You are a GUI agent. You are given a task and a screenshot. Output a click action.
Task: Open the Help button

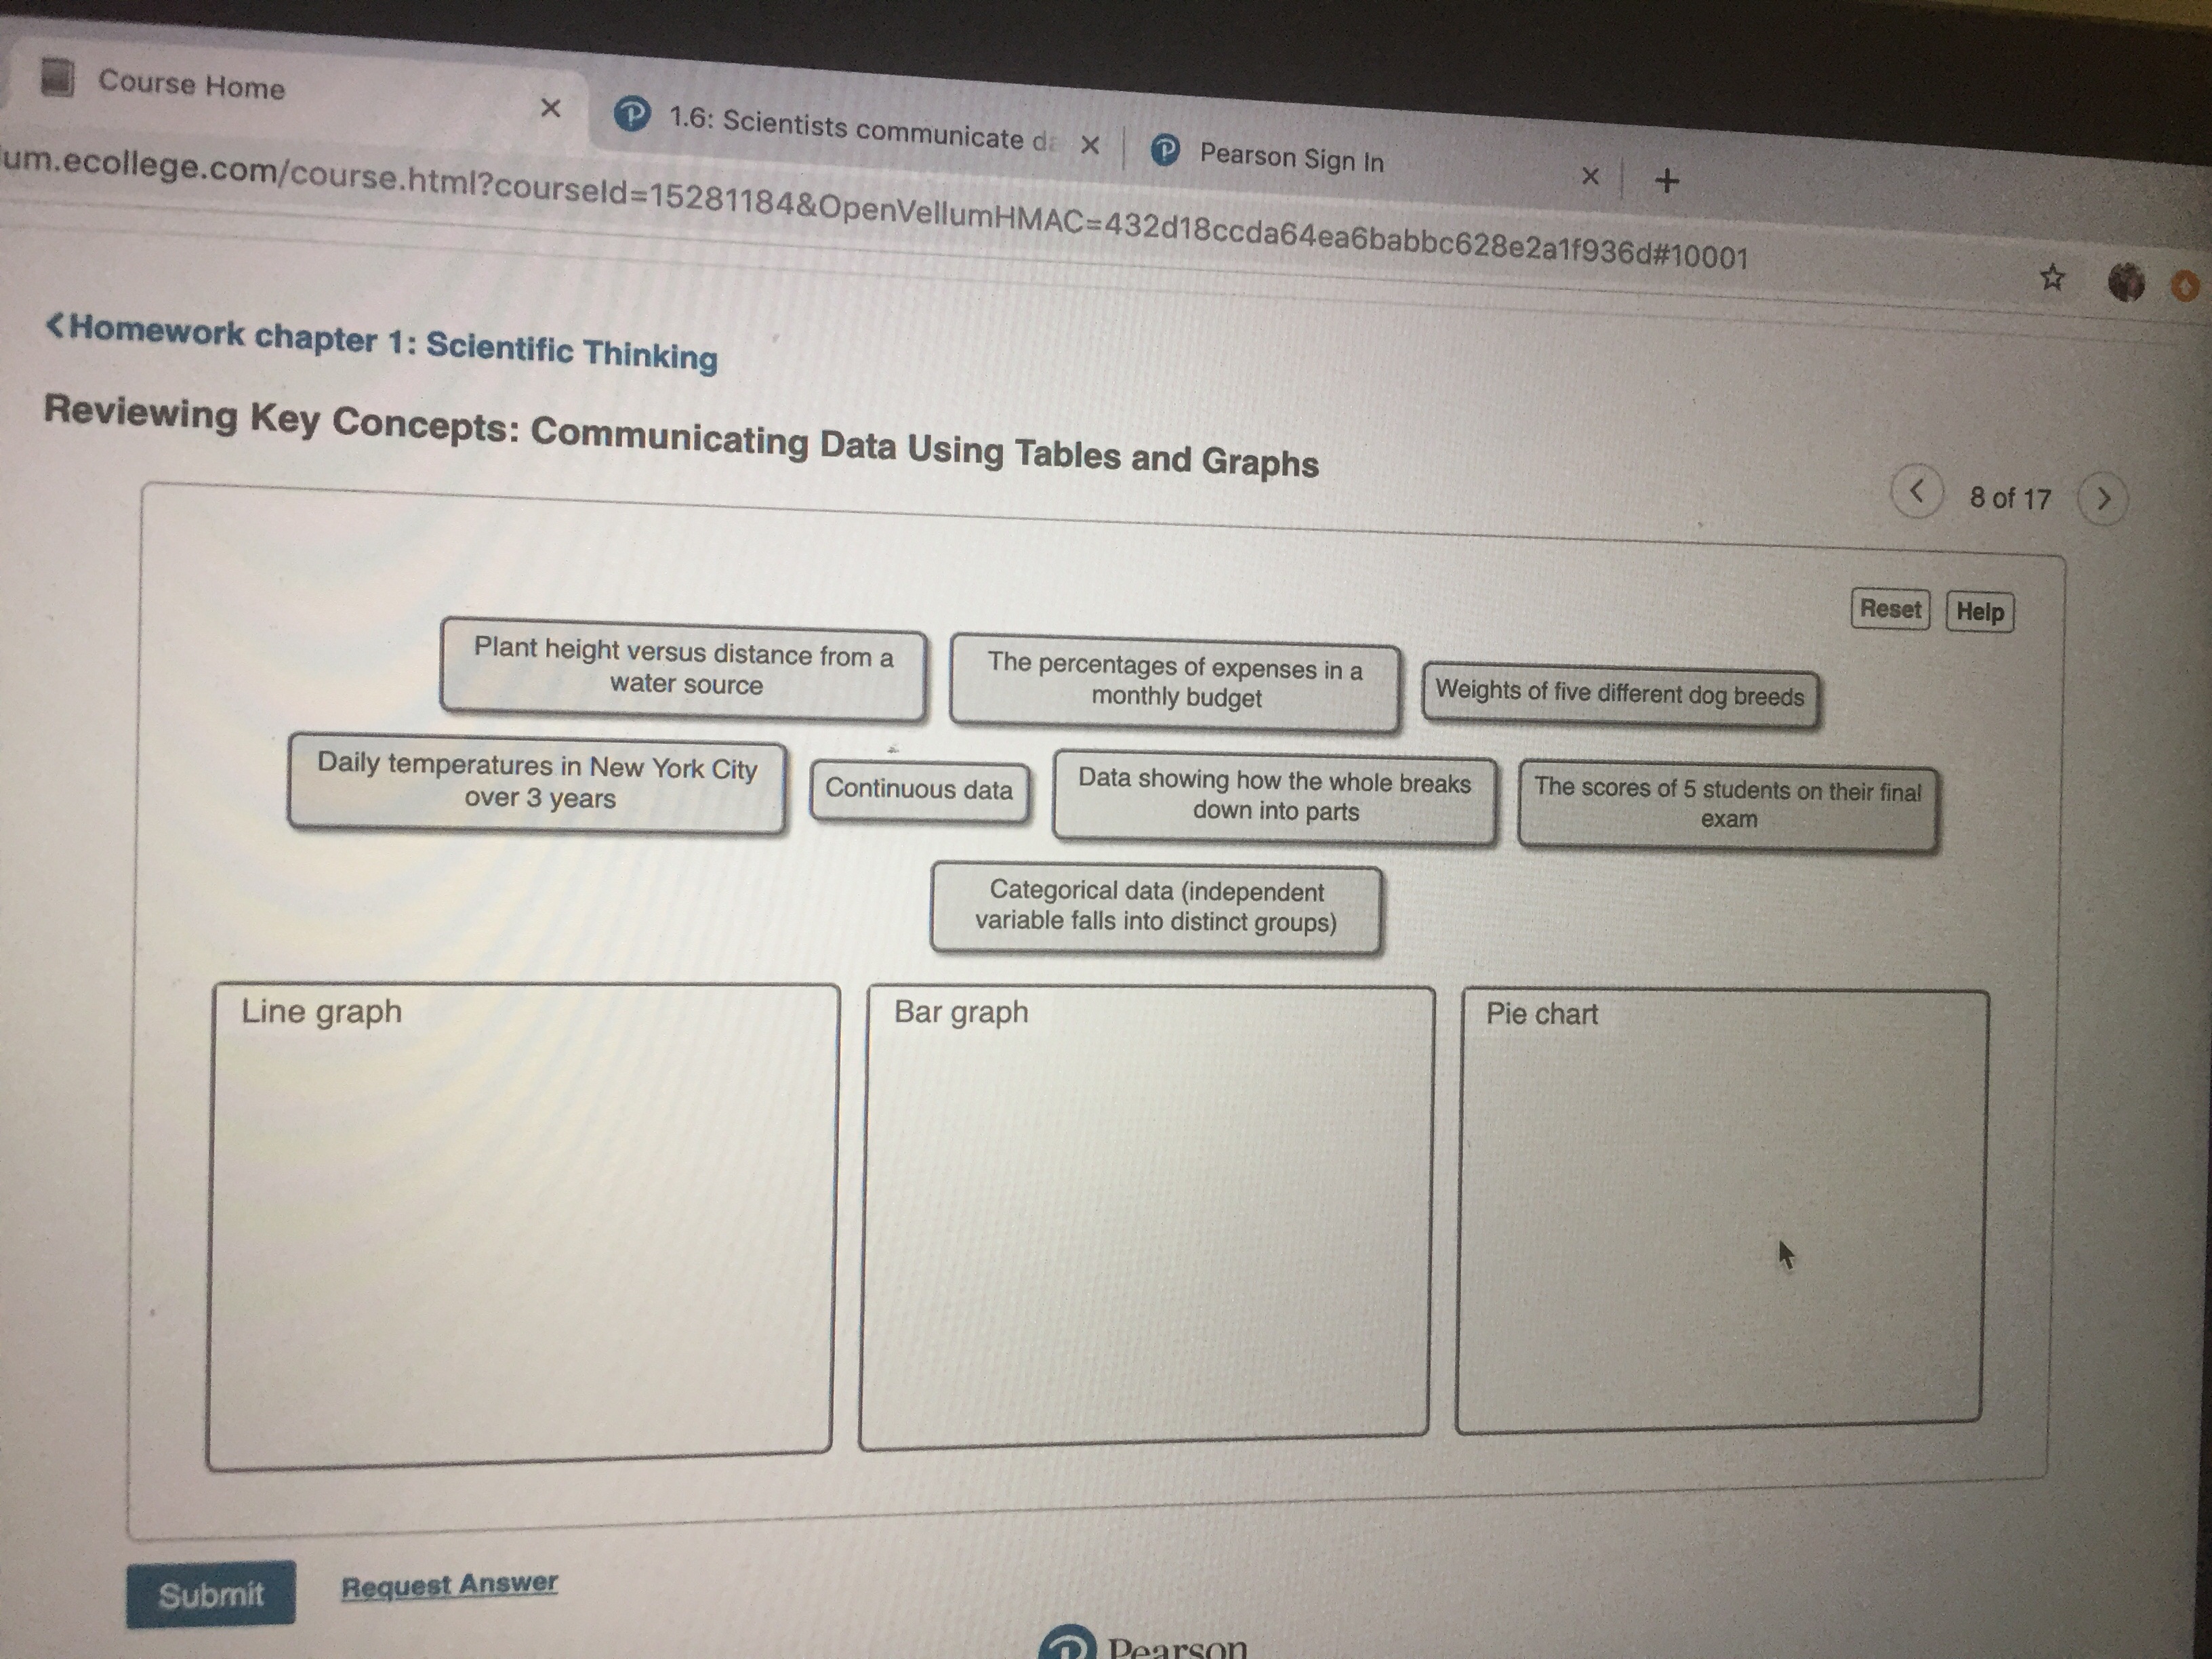1979,612
